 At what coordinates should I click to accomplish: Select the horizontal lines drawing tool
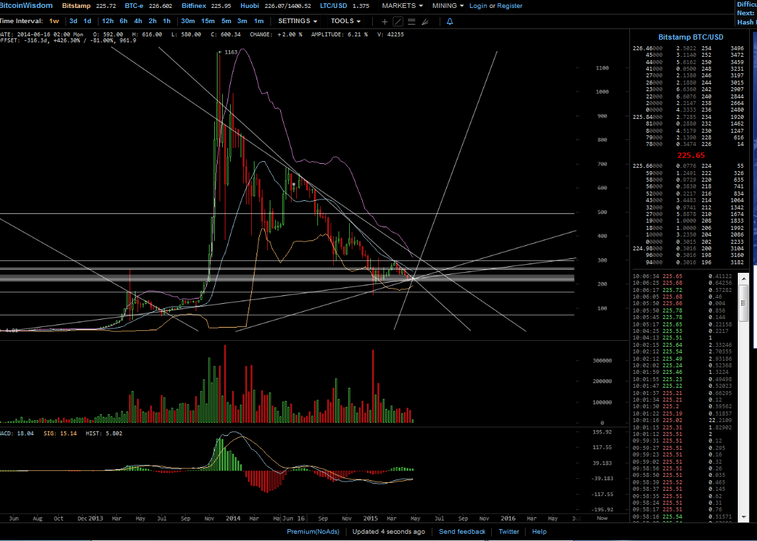(411, 22)
